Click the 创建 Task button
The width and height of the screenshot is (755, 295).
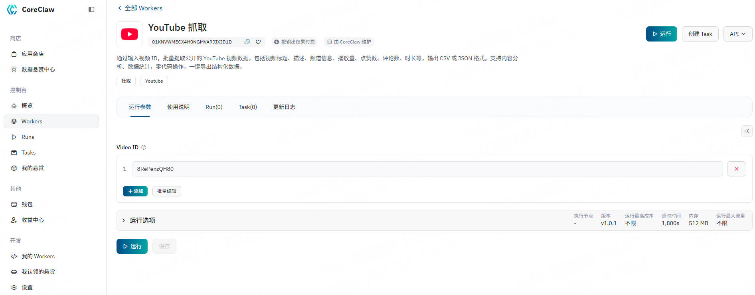click(700, 34)
